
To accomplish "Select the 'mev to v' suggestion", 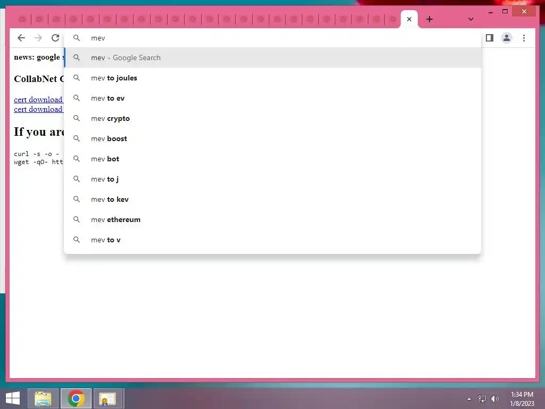I will (272, 240).
